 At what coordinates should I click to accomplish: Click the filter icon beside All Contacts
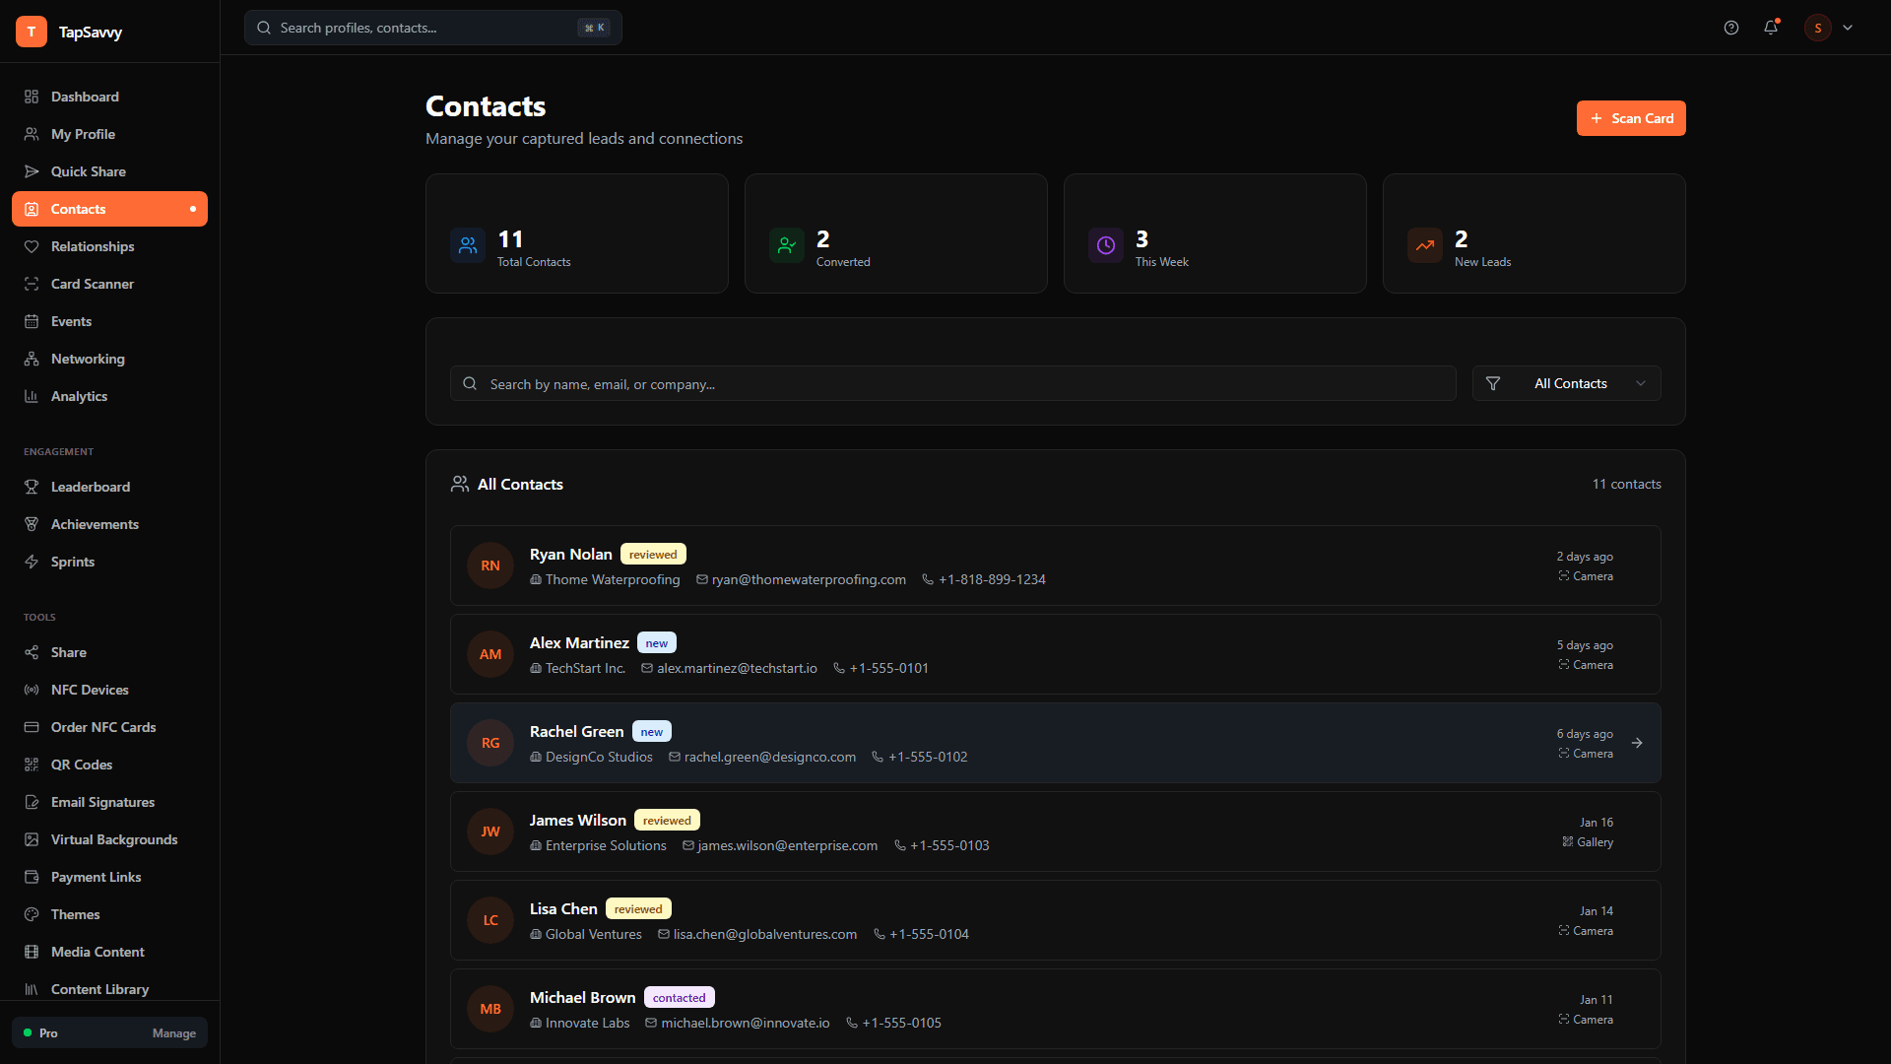(x=1493, y=383)
